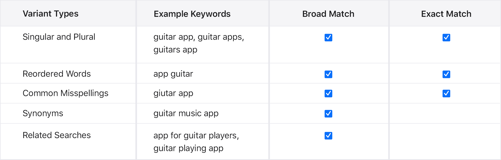501x160 pixels.
Task: Toggle Broad Match checkbox for Reordered Words
Action: click(x=328, y=74)
